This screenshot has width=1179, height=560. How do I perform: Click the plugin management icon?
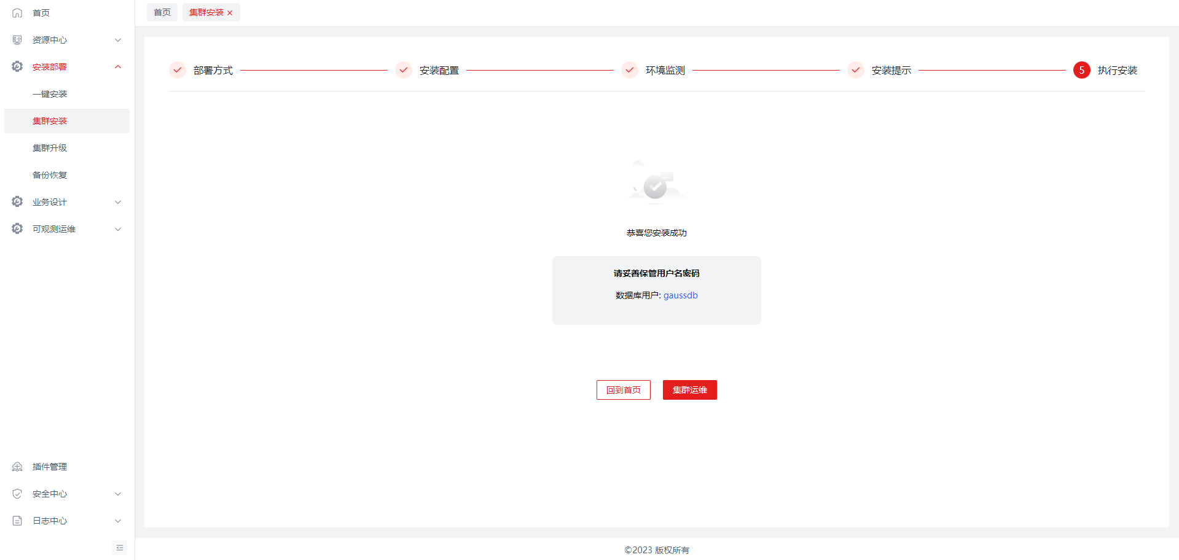[x=17, y=467]
